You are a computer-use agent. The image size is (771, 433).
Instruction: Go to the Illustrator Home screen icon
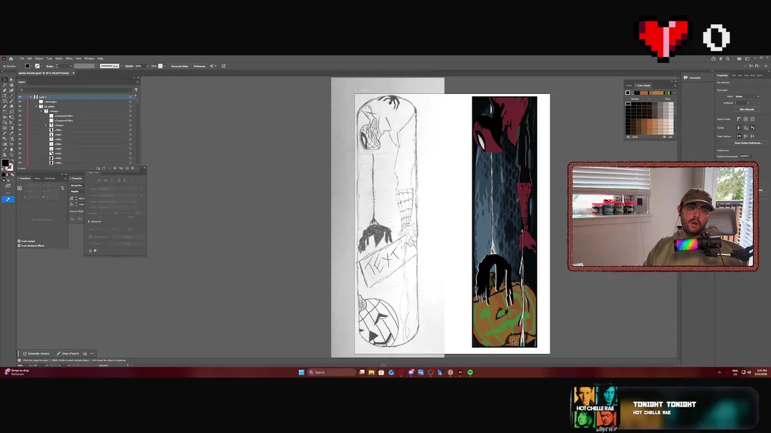tap(11, 58)
